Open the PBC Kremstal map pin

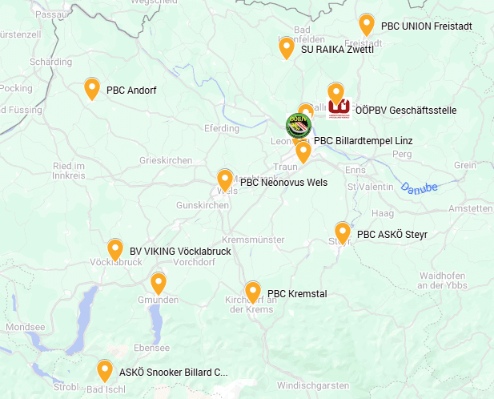click(253, 292)
